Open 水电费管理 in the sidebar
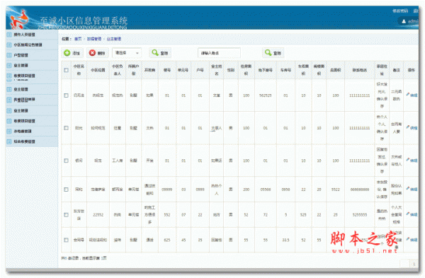 click(x=23, y=132)
